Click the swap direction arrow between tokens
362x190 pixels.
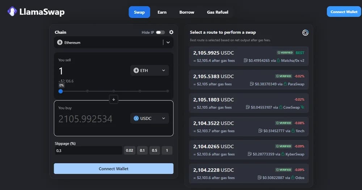click(114, 99)
